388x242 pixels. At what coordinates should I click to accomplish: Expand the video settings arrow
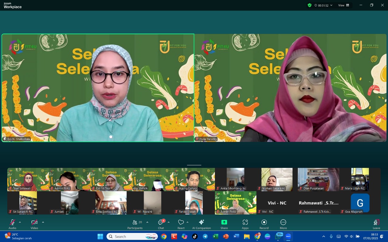tap(43, 222)
